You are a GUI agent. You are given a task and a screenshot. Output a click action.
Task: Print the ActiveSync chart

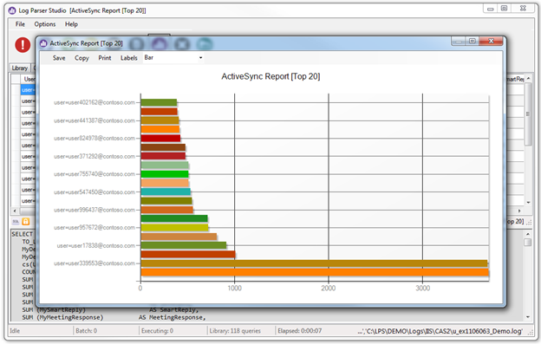[105, 58]
